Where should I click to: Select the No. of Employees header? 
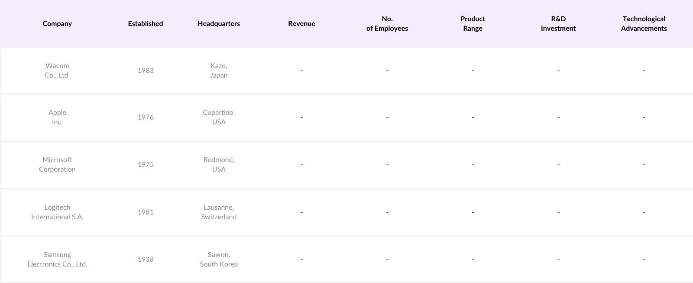point(387,24)
